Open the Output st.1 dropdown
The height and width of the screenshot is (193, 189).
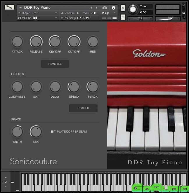click(38, 13)
